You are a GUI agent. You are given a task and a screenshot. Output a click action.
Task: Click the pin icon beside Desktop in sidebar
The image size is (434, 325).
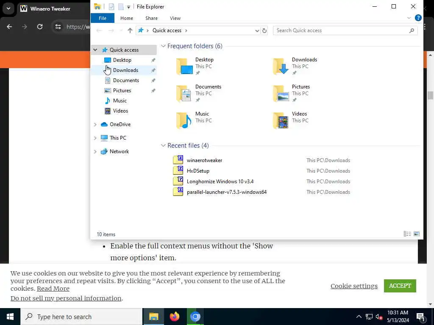[x=153, y=60]
